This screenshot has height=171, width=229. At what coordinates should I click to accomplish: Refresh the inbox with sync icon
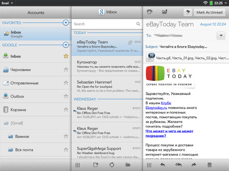[x=112, y=165]
